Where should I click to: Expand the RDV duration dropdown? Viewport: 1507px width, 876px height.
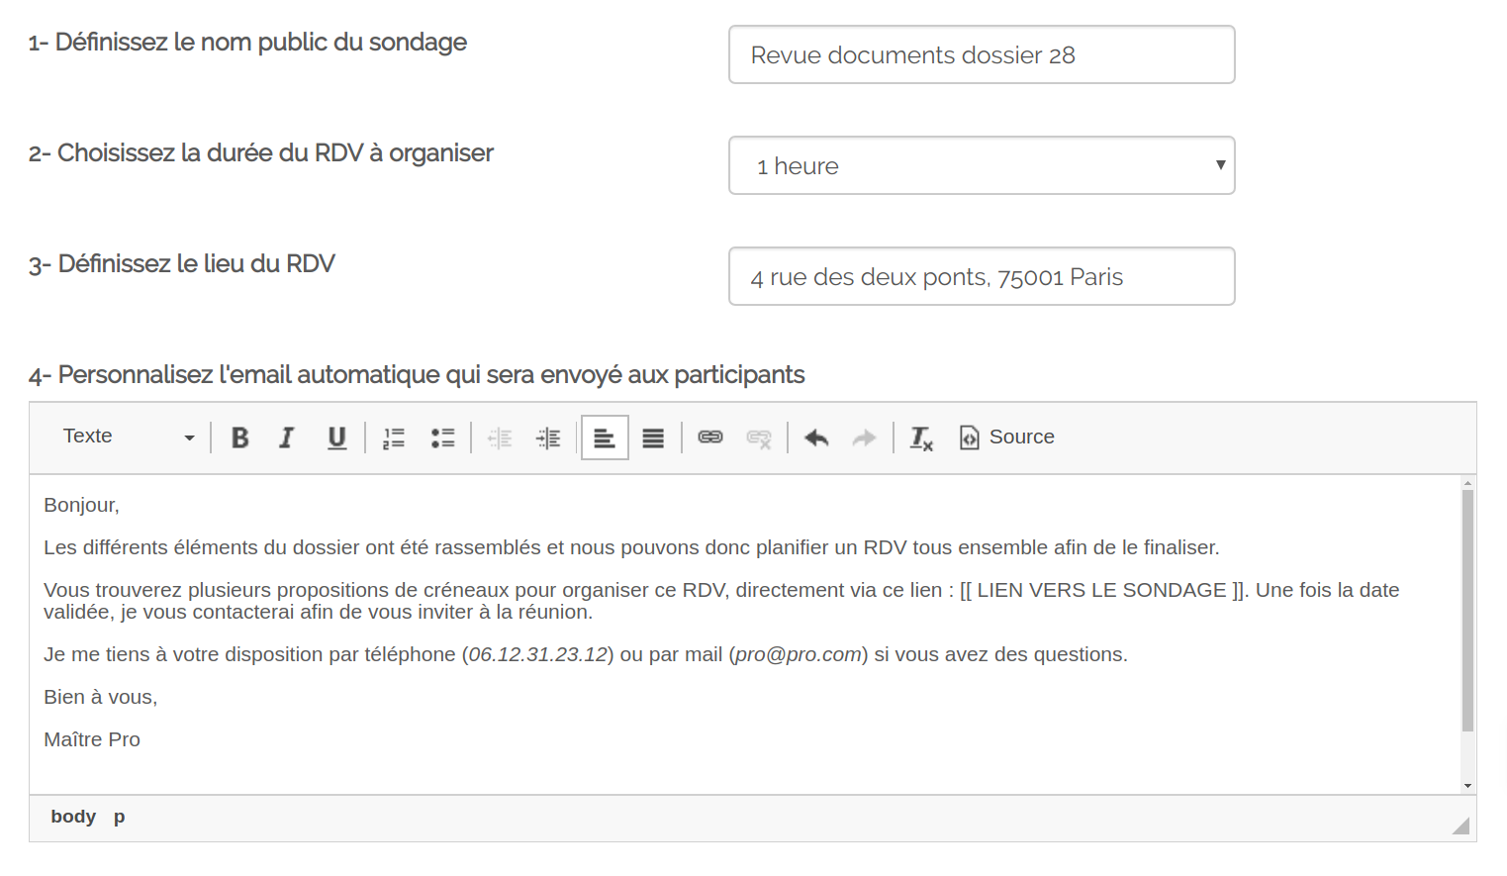coord(981,165)
